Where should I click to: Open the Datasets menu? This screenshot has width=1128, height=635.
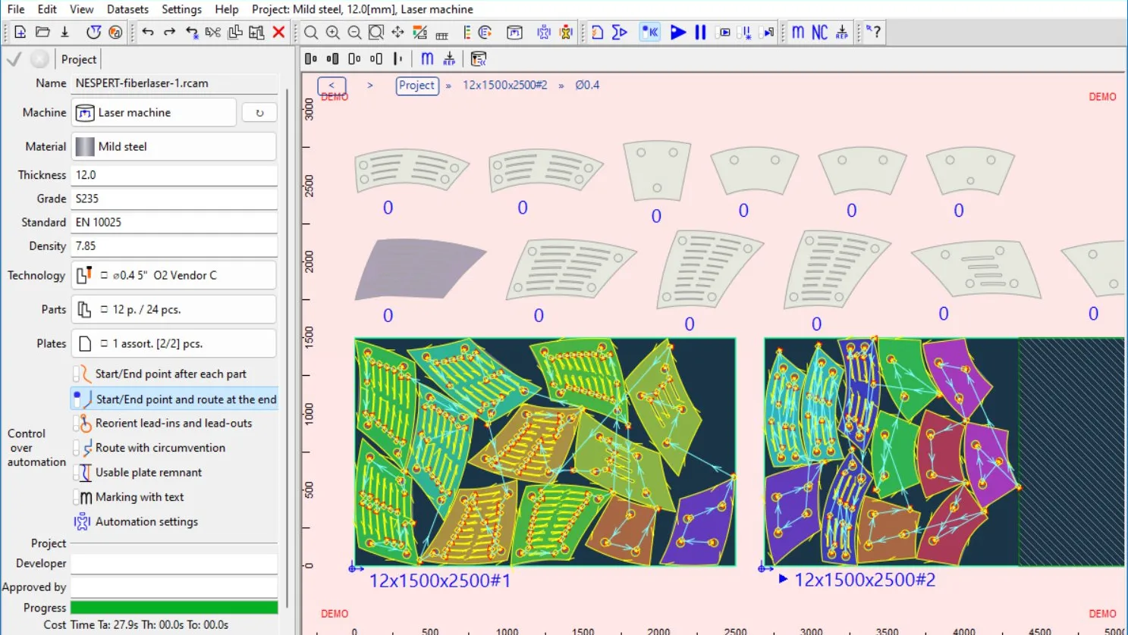[127, 9]
